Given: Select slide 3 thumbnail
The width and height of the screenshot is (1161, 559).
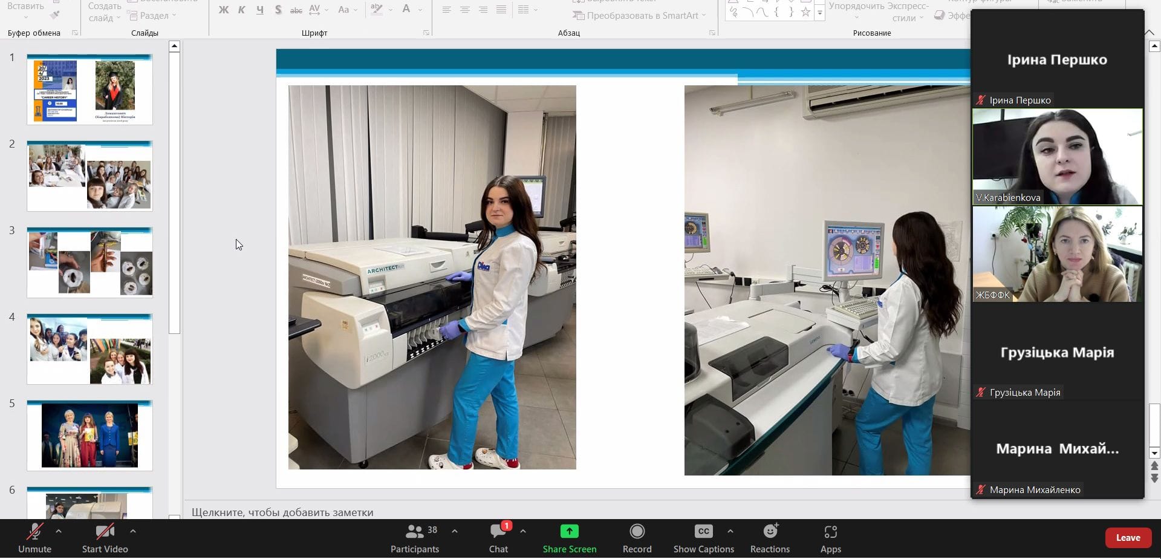Looking at the screenshot, I should (x=89, y=263).
